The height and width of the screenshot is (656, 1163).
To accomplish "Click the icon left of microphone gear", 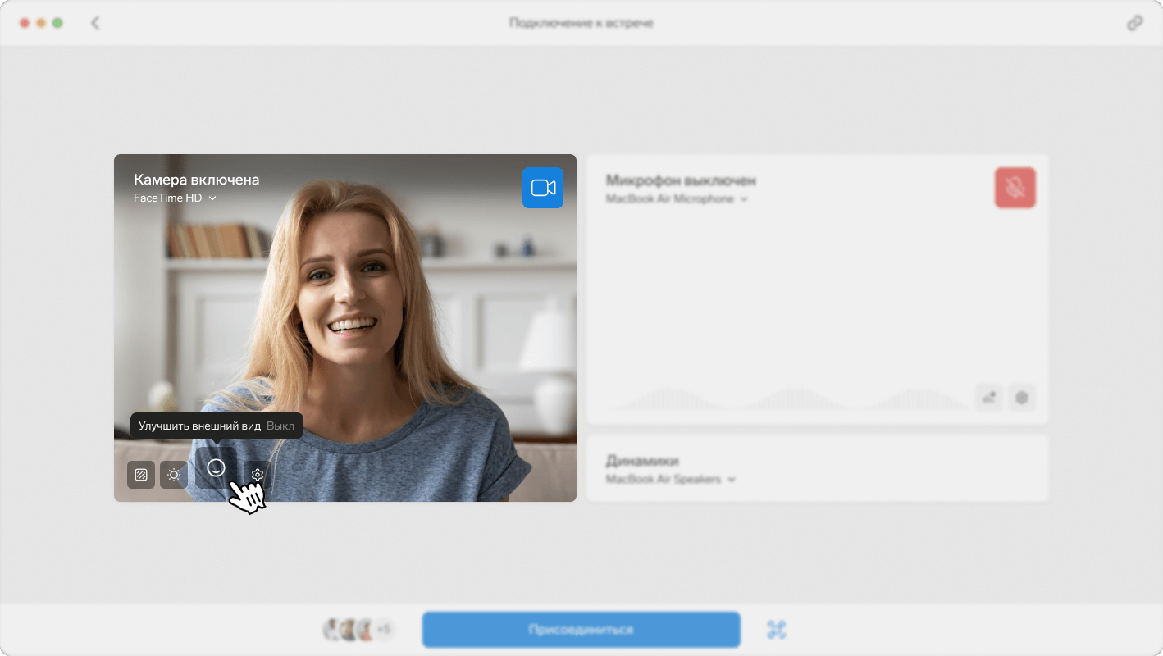I will [989, 398].
